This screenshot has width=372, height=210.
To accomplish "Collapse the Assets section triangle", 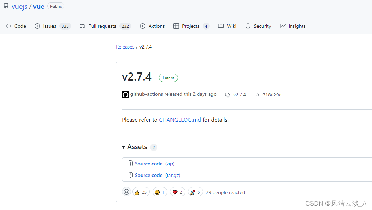I will (123, 147).
